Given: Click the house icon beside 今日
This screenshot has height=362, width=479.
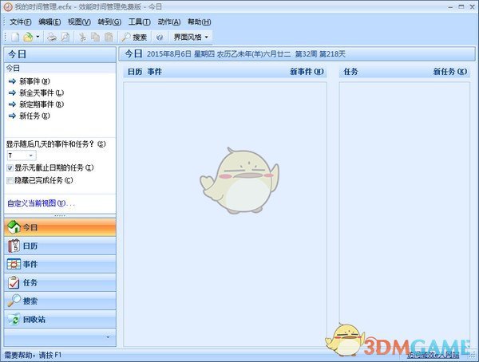Looking at the screenshot, I should pos(14,227).
